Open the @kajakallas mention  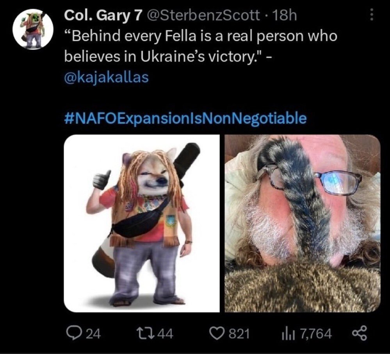pyautogui.click(x=107, y=77)
